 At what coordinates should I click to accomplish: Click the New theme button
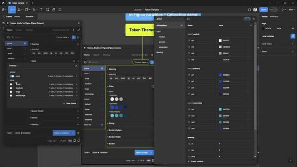coord(70,103)
